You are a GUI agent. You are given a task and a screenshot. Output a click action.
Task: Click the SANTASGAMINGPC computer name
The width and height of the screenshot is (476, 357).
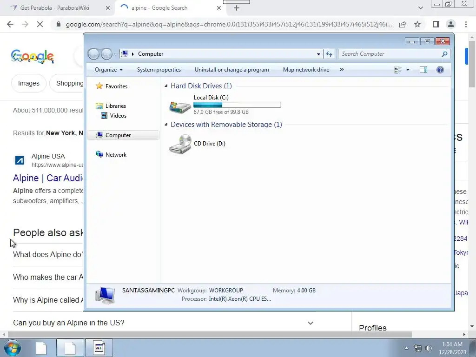[148, 291]
